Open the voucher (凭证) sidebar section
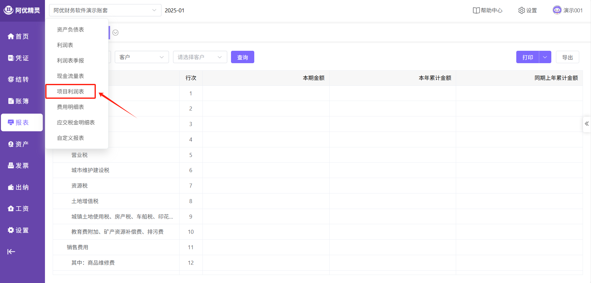591x283 pixels. tap(18, 58)
